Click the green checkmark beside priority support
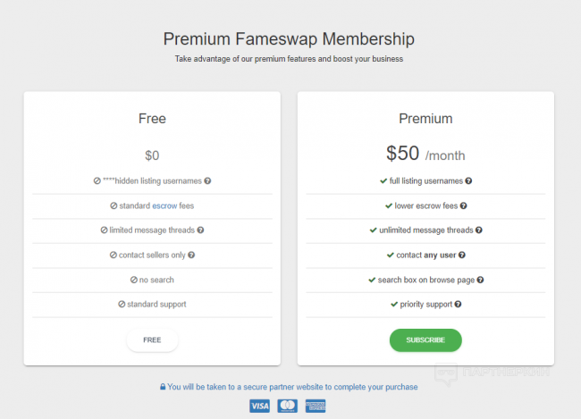The image size is (581, 419). 394,304
